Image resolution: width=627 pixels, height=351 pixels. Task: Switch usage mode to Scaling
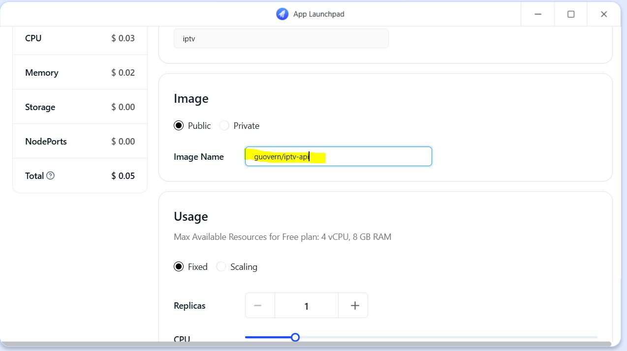click(x=221, y=267)
